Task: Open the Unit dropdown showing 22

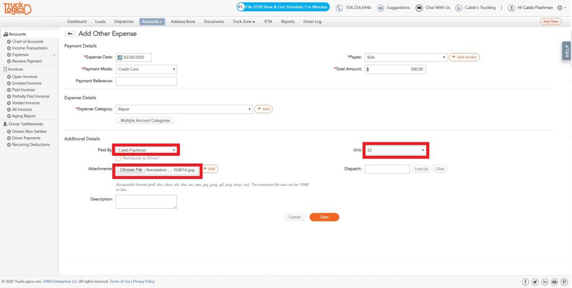Action: [x=396, y=150]
